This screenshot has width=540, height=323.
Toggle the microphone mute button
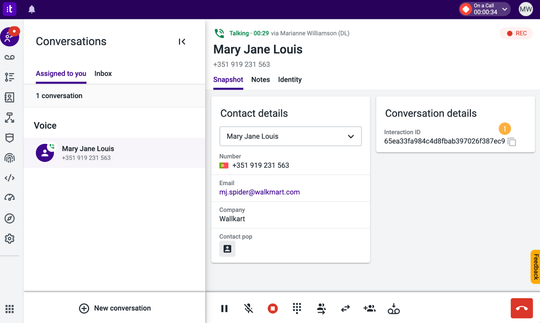248,308
